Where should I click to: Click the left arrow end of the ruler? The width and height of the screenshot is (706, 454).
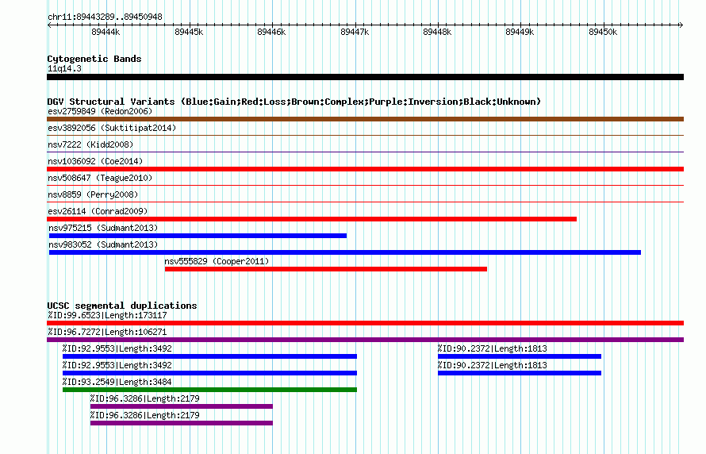click(x=49, y=25)
